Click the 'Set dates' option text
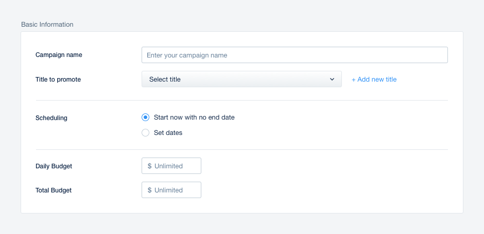The width and height of the screenshot is (484, 234). tap(168, 132)
